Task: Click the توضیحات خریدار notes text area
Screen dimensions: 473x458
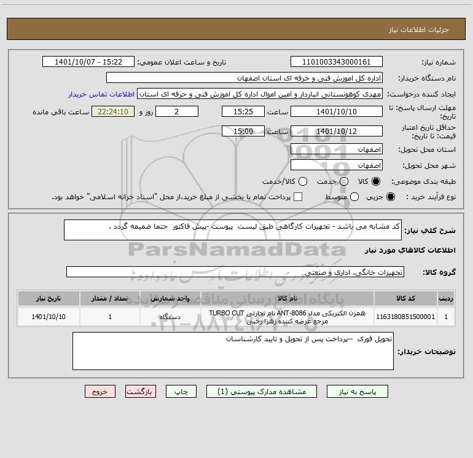Action: (x=233, y=351)
